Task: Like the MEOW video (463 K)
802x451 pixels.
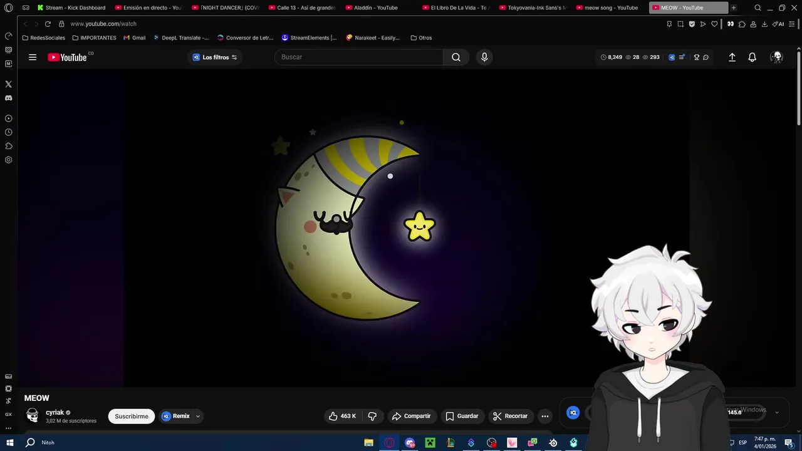Action: tap(342, 416)
